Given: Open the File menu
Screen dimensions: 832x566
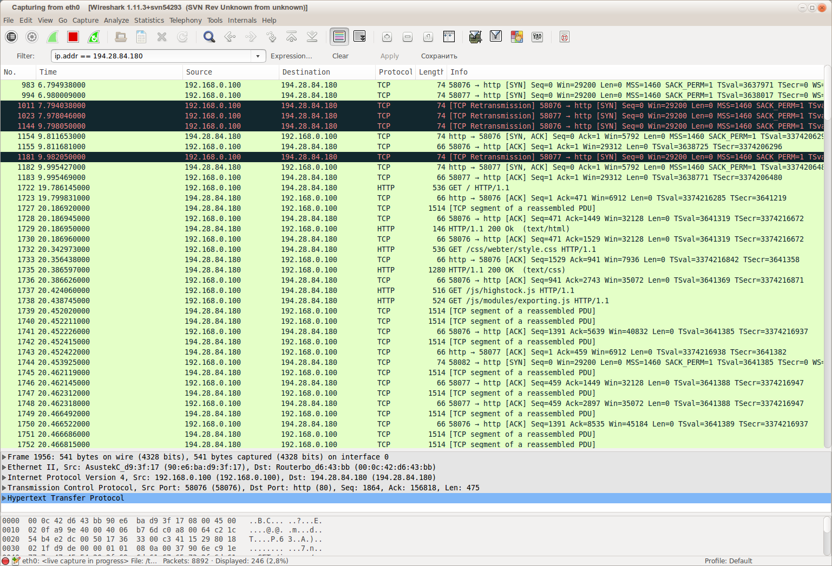Looking at the screenshot, I should 9,20.
